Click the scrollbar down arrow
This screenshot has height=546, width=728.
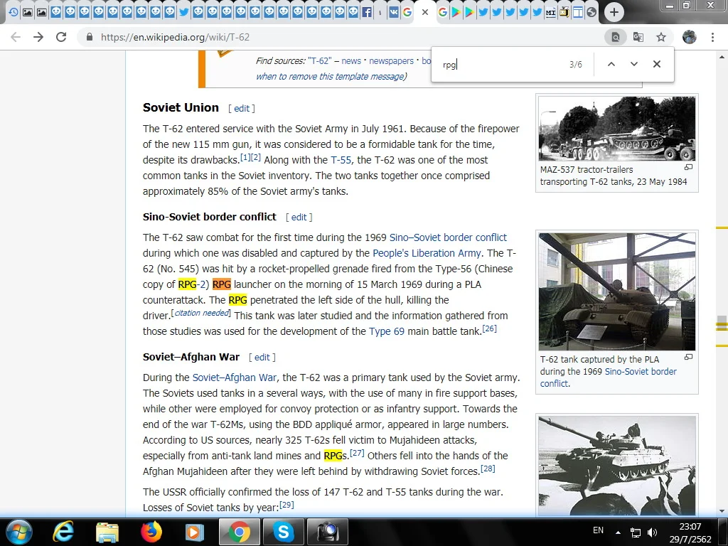(x=722, y=511)
